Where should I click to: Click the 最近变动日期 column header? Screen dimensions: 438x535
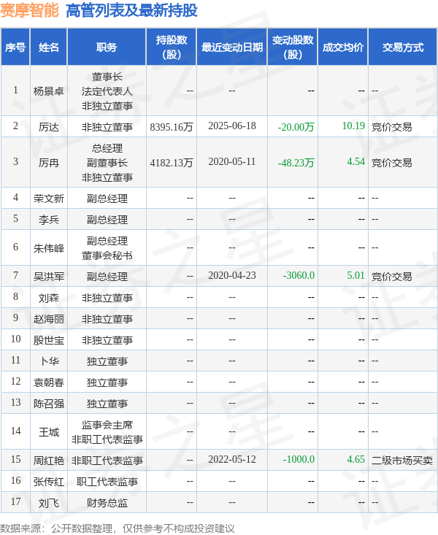232,47
